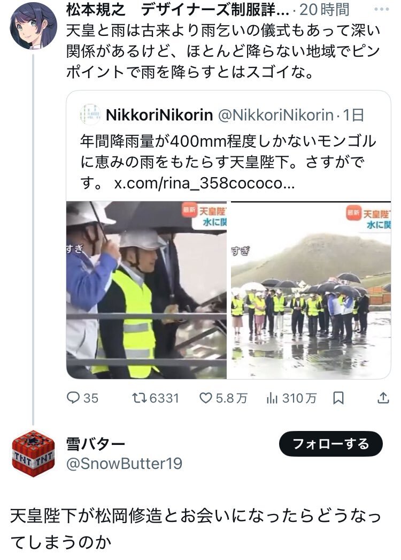The width and height of the screenshot is (401, 560).
Task: Open the x.com/rina_358cococo link
Action: pyautogui.click(x=204, y=183)
